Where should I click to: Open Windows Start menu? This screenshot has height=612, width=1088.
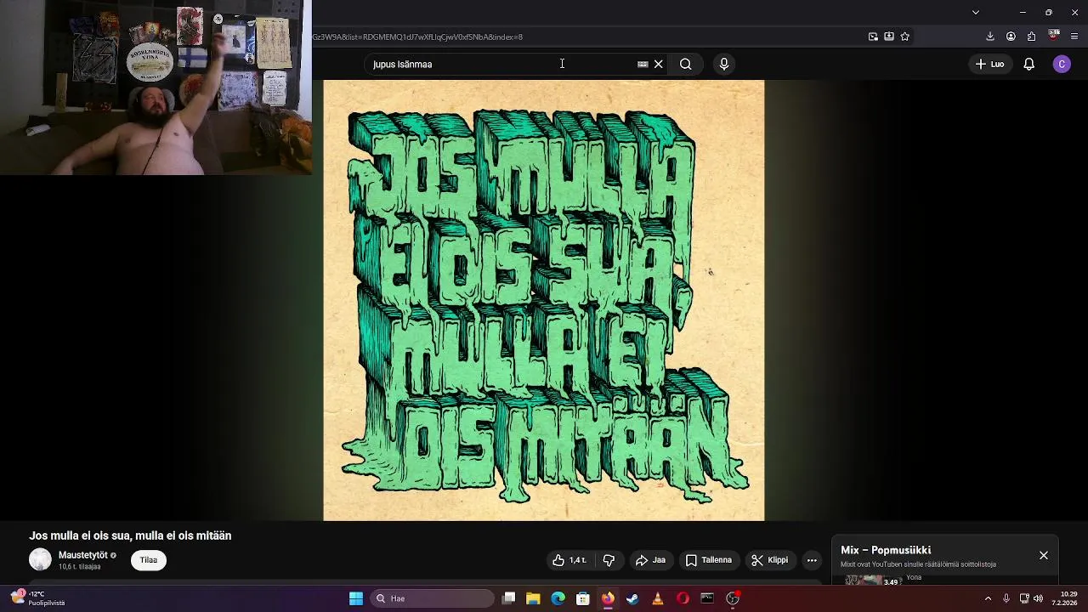click(x=356, y=598)
